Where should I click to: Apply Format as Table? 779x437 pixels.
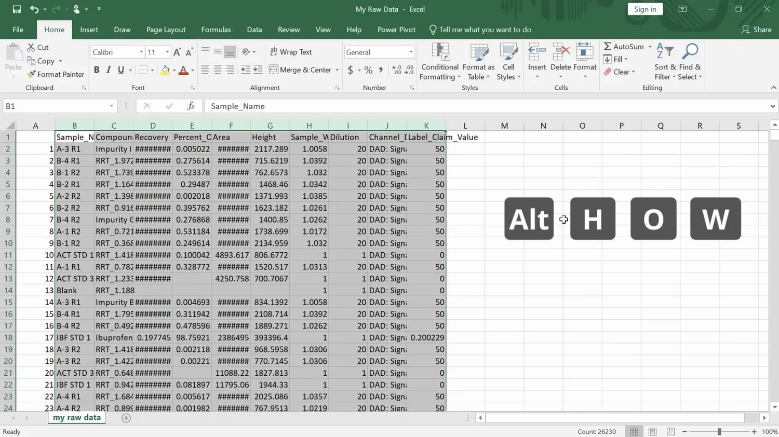coord(478,62)
